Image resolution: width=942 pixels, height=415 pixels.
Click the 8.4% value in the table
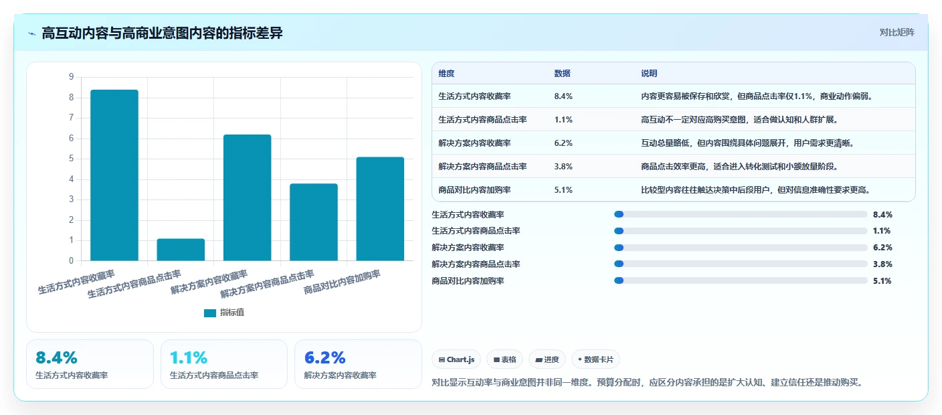563,96
